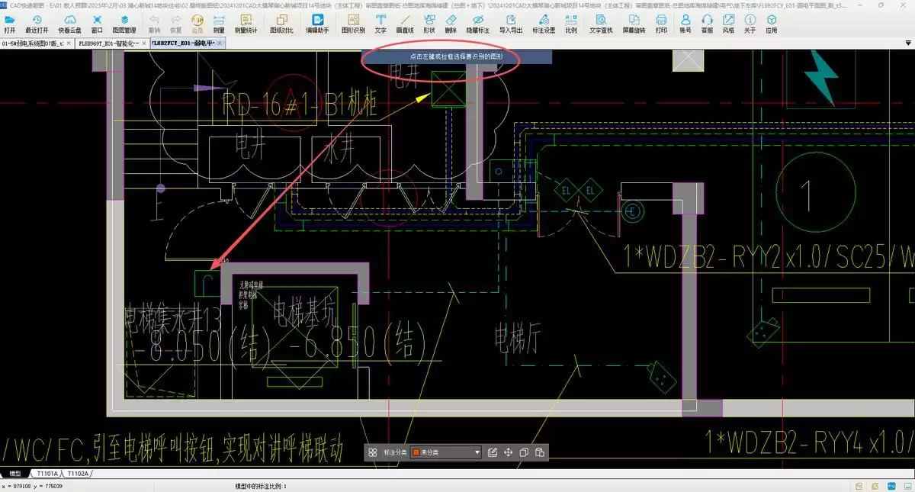This screenshot has height=492, width=915.
Task: Close the 01-6#弱电系统图 tab
Action: click(70, 44)
